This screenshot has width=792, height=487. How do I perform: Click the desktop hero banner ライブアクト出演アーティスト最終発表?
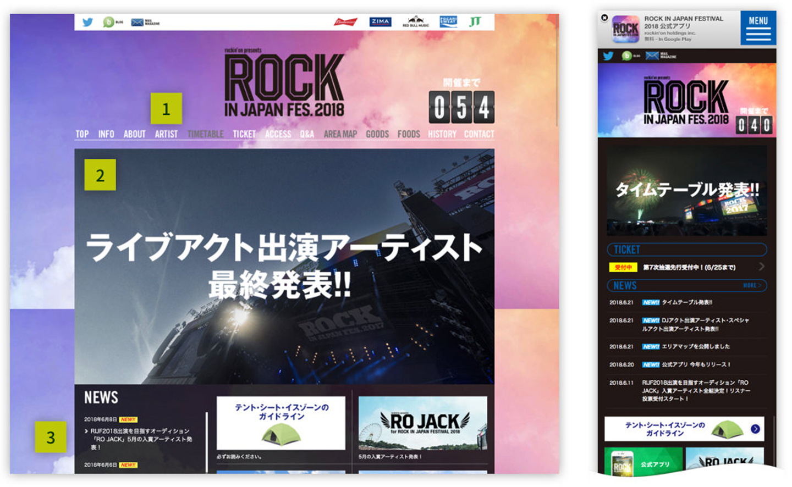pos(284,266)
